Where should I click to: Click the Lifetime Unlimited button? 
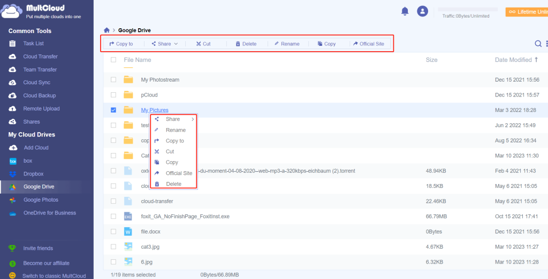tap(527, 12)
